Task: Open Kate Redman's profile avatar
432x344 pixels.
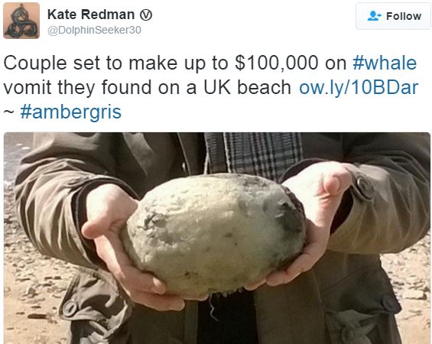Action: (x=21, y=21)
